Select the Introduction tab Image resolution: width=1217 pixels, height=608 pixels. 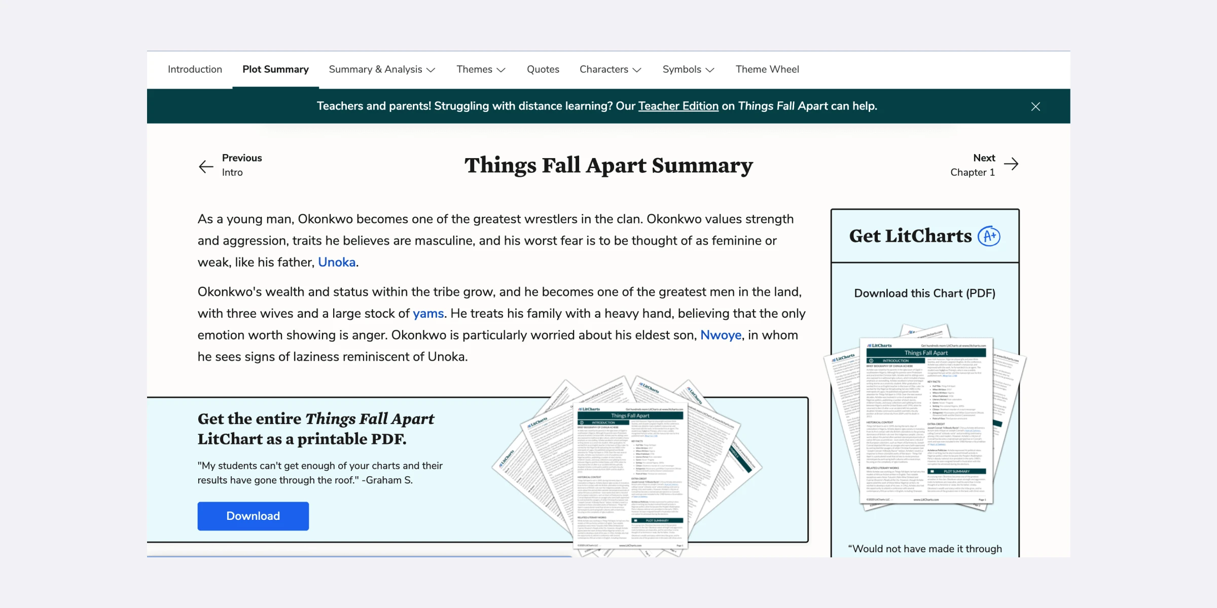tap(195, 69)
